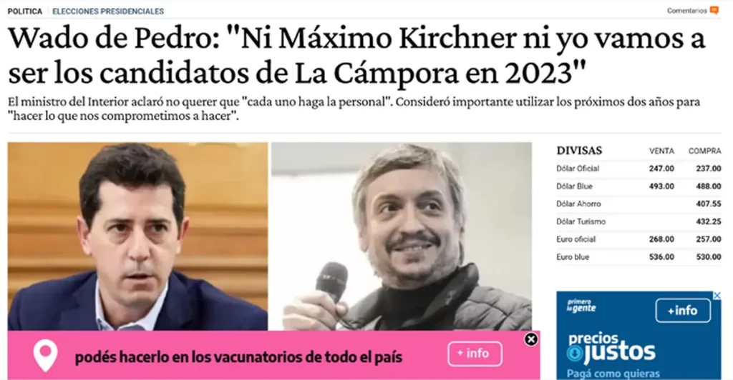Click the Precios Justos logo

pyautogui.click(x=611, y=348)
